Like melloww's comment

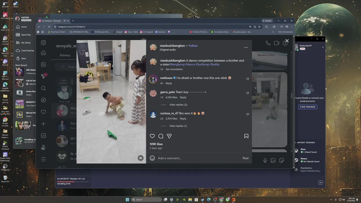click(x=248, y=79)
